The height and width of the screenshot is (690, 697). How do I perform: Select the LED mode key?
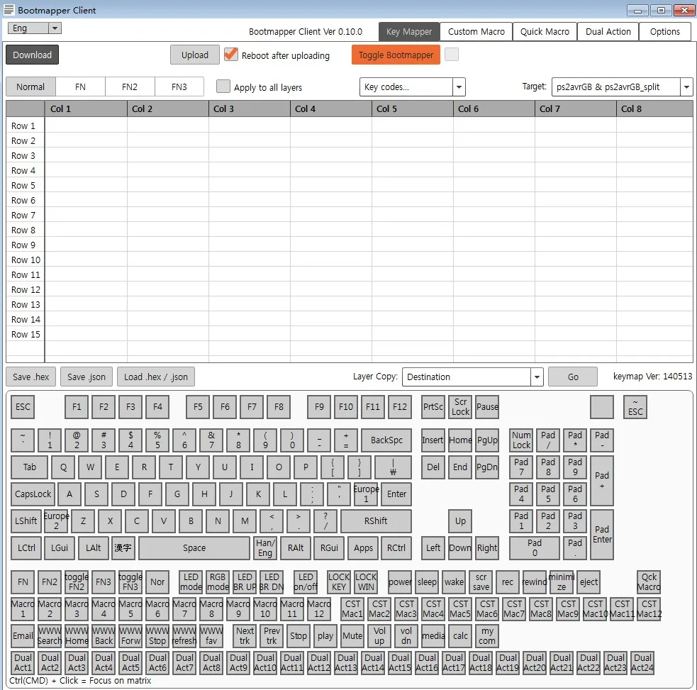pos(191,582)
